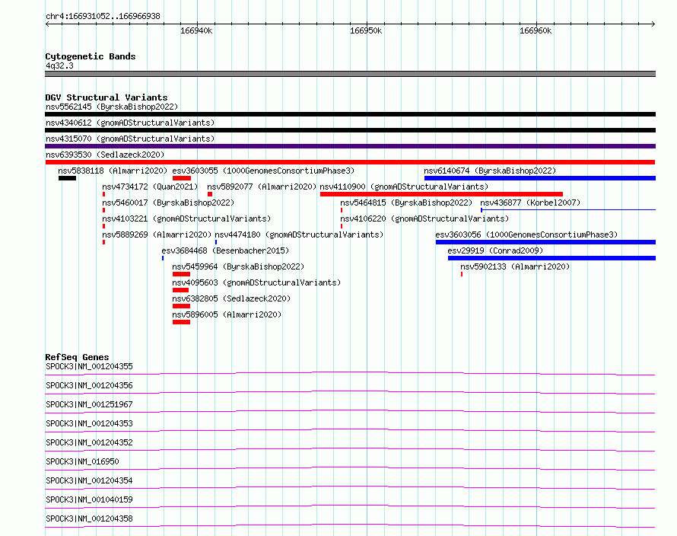Open the nsv5838118 (Almarri2020) label
The height and width of the screenshot is (536, 677).
pyautogui.click(x=113, y=171)
